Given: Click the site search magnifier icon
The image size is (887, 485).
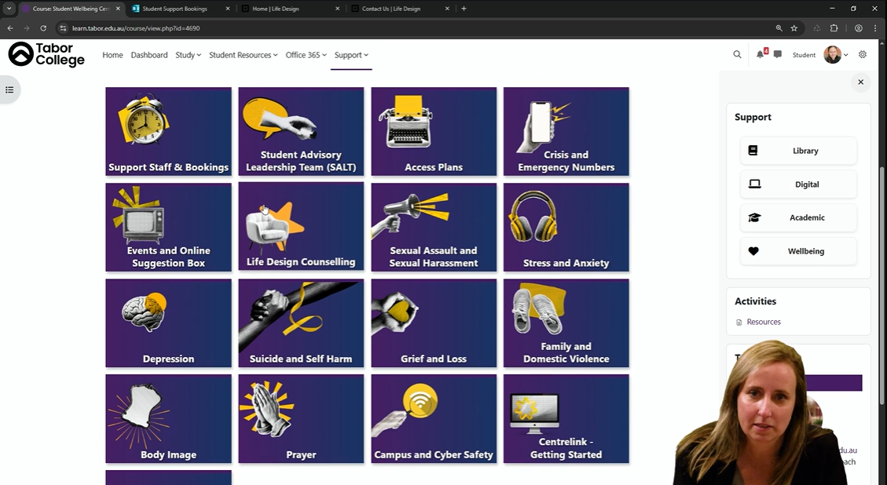Looking at the screenshot, I should (737, 54).
